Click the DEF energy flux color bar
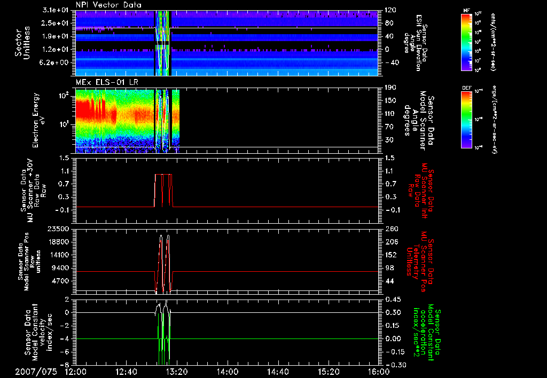Screen dimensions: 547x378 pos(467,119)
